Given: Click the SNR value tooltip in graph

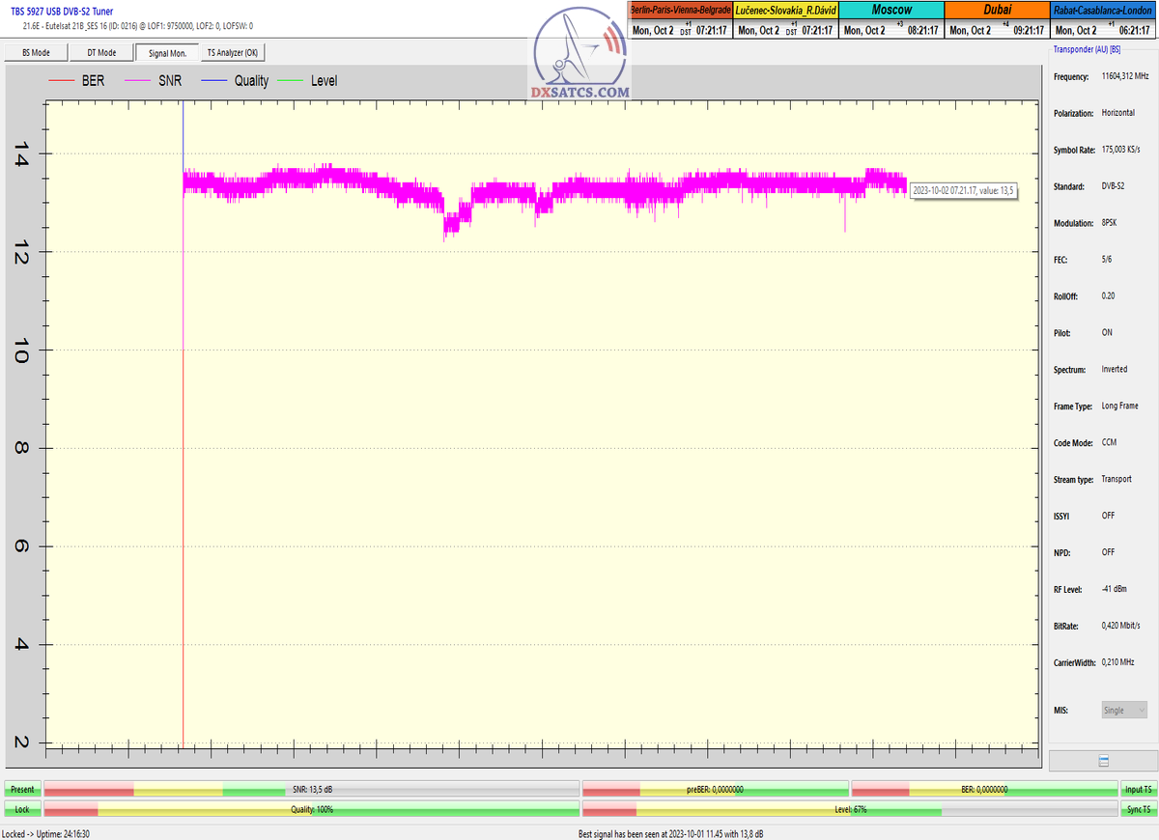Looking at the screenshot, I should pos(963,191).
